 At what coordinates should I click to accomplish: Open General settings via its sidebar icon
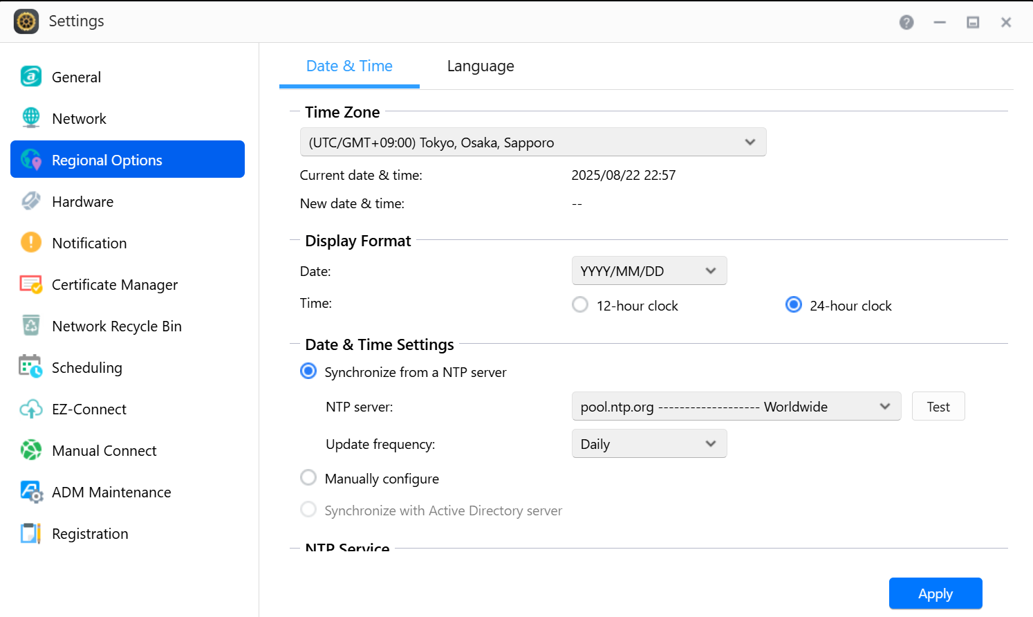pos(31,77)
